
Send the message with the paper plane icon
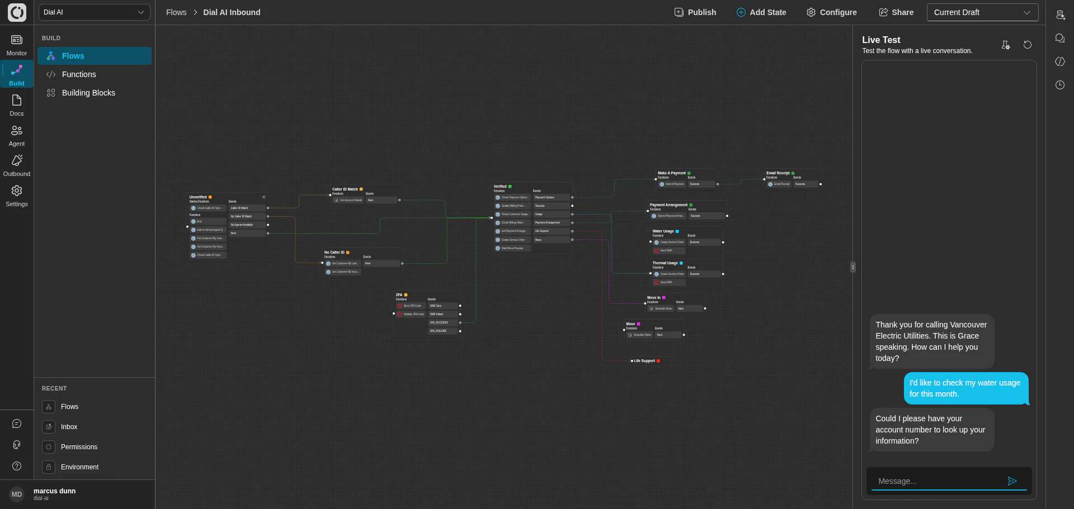click(1012, 481)
